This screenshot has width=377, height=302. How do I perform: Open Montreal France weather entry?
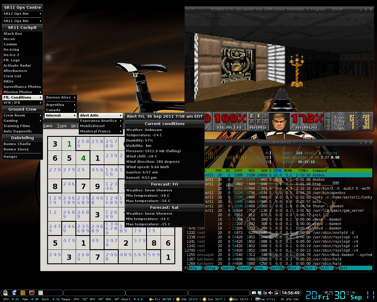click(101, 131)
